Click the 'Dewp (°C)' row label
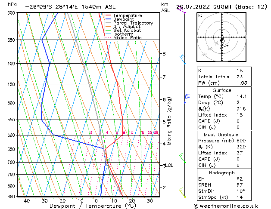Viewport: 271px width, 209px height. 211,103
